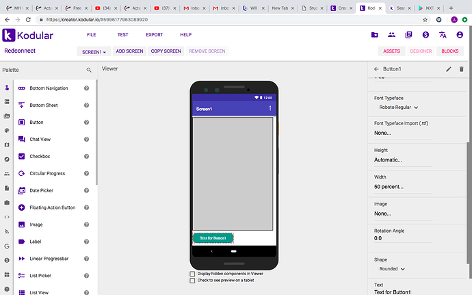This screenshot has height=295, width=472.
Task: Click the projects folder icon in the header
Action: 374,35
